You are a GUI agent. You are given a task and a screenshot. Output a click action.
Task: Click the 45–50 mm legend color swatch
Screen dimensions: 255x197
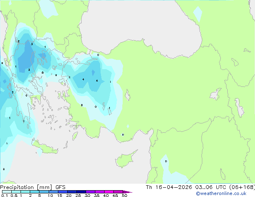118,192
